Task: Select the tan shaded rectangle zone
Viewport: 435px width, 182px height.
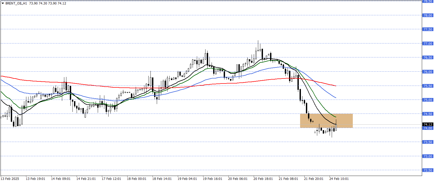Action: [326, 121]
